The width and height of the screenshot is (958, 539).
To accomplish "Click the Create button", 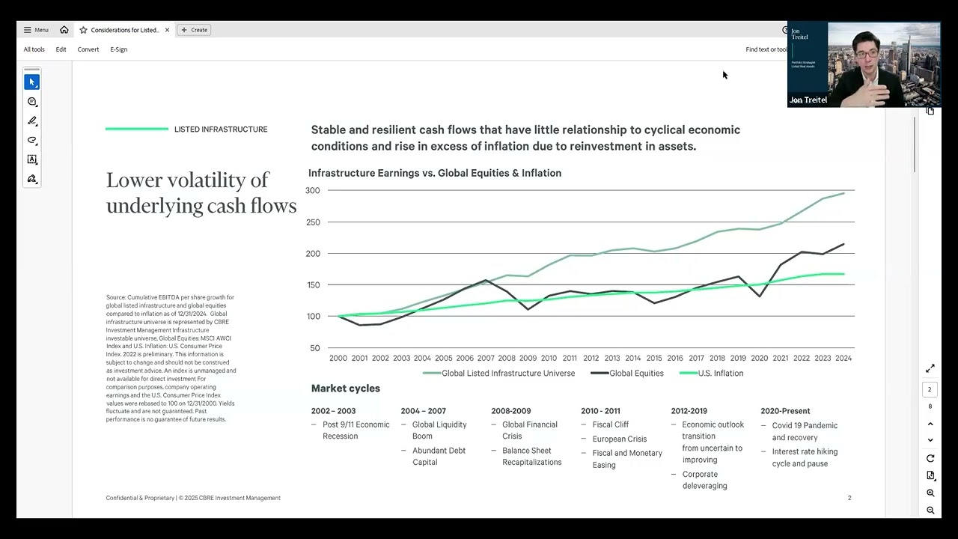I will pyautogui.click(x=194, y=30).
